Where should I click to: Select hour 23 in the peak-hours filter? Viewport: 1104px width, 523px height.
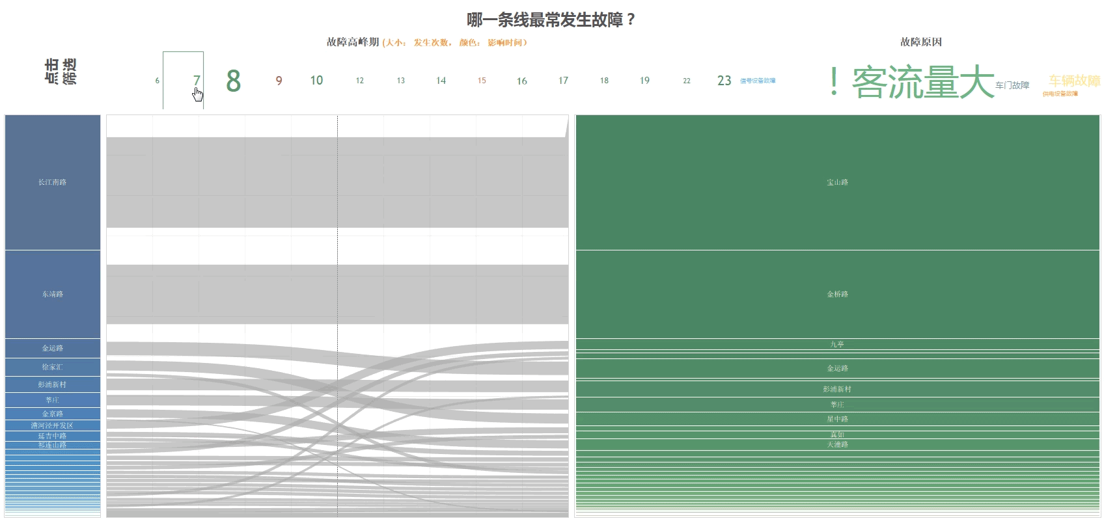(724, 81)
